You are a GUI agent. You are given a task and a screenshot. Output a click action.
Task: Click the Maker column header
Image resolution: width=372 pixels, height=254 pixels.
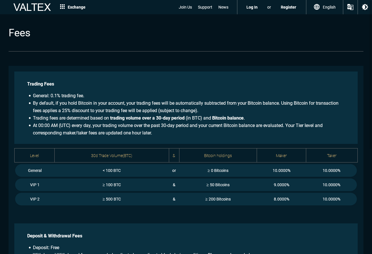click(x=281, y=156)
